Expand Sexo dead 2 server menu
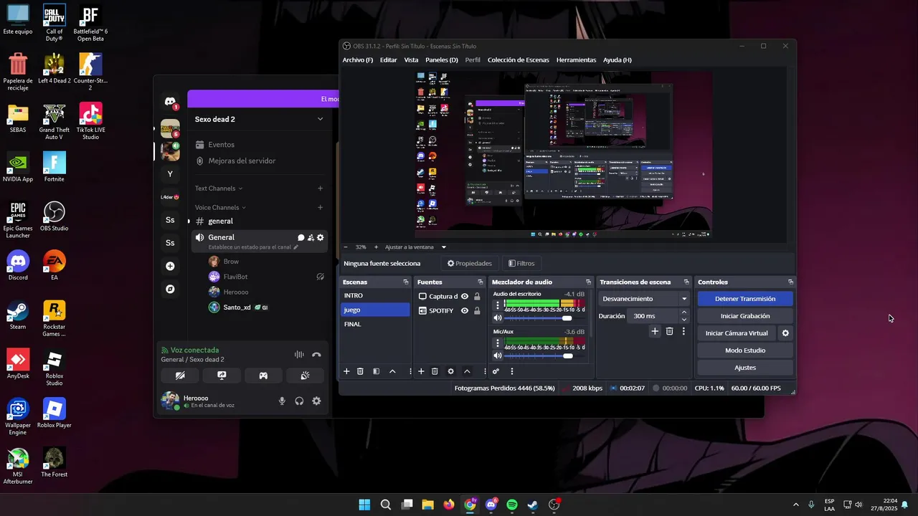Screen dimensions: 918x516 (x=320, y=119)
